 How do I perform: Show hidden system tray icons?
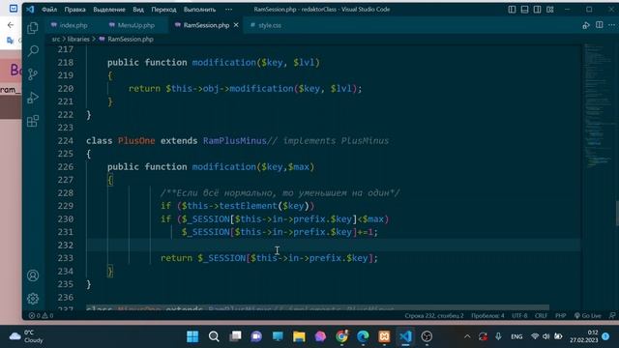pos(467,336)
